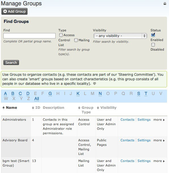Check the Access Control type checkbox
This screenshot has height=173, width=169.
(x=61, y=35)
